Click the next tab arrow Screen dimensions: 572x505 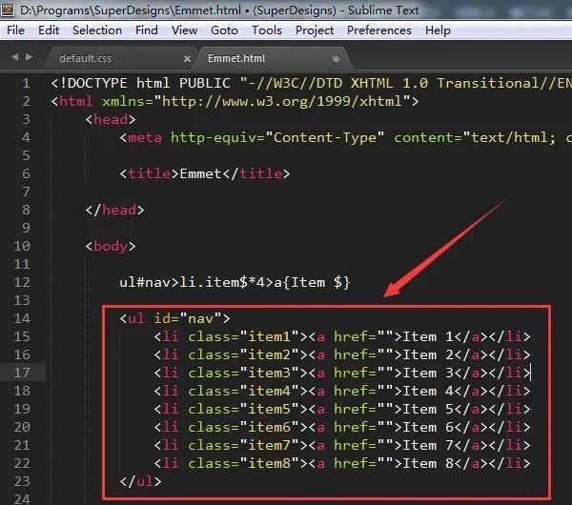tap(29, 57)
